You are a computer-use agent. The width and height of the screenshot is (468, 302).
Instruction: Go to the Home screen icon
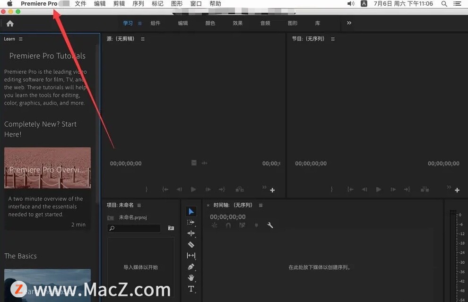point(10,24)
